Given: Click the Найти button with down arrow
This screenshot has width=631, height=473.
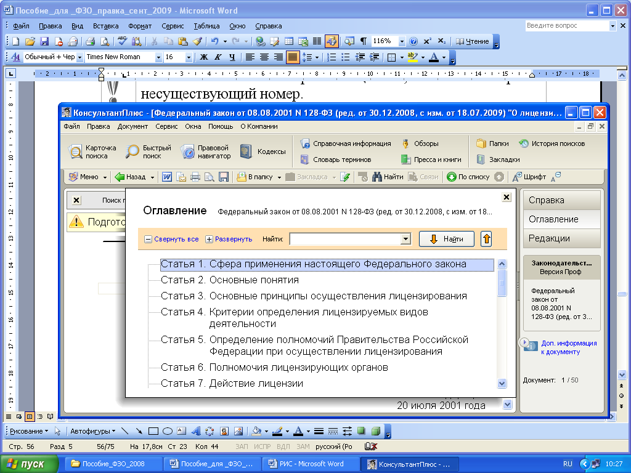Looking at the screenshot, I should [x=446, y=239].
